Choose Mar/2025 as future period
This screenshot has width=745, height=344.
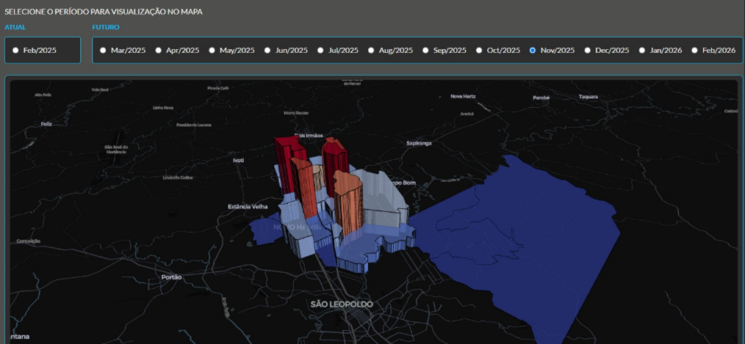pos(103,51)
